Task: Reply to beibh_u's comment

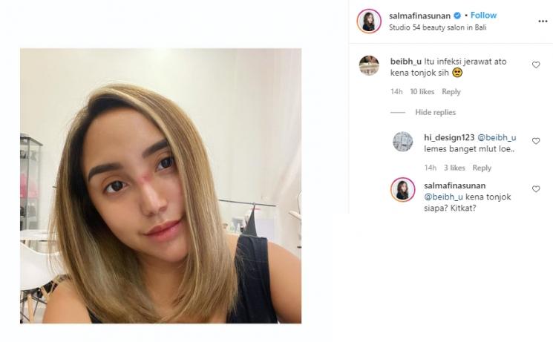Action: pos(451,92)
